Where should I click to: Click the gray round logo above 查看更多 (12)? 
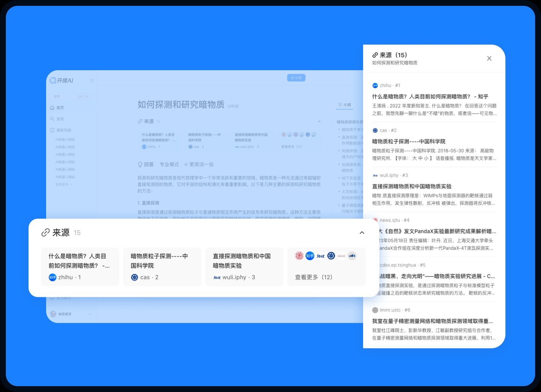click(352, 256)
